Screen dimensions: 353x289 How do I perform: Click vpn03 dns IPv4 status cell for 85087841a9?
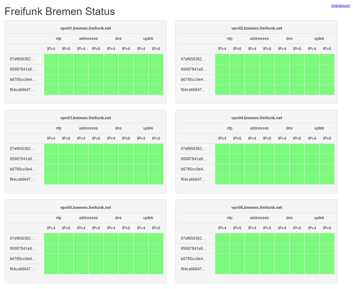111,159
